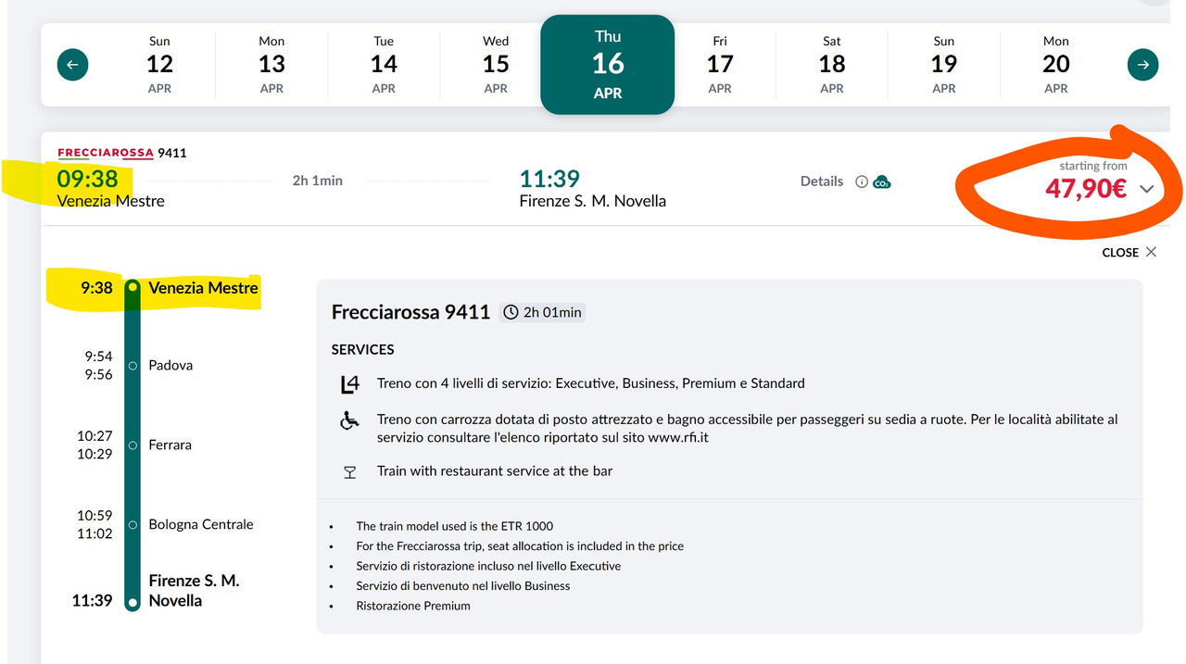Select the Wed 15 APR date tab
This screenshot has width=1186, height=664.
pyautogui.click(x=496, y=65)
